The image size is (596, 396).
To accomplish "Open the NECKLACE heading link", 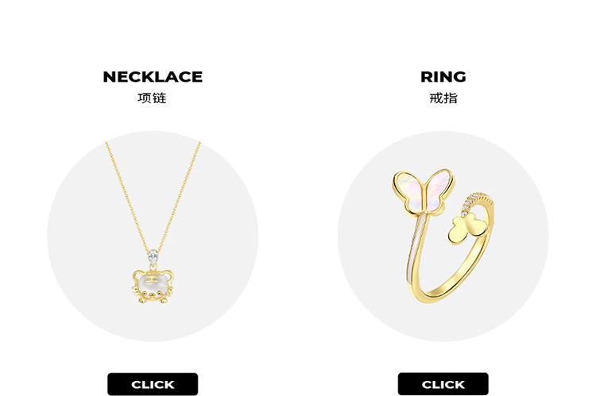I will click(153, 77).
